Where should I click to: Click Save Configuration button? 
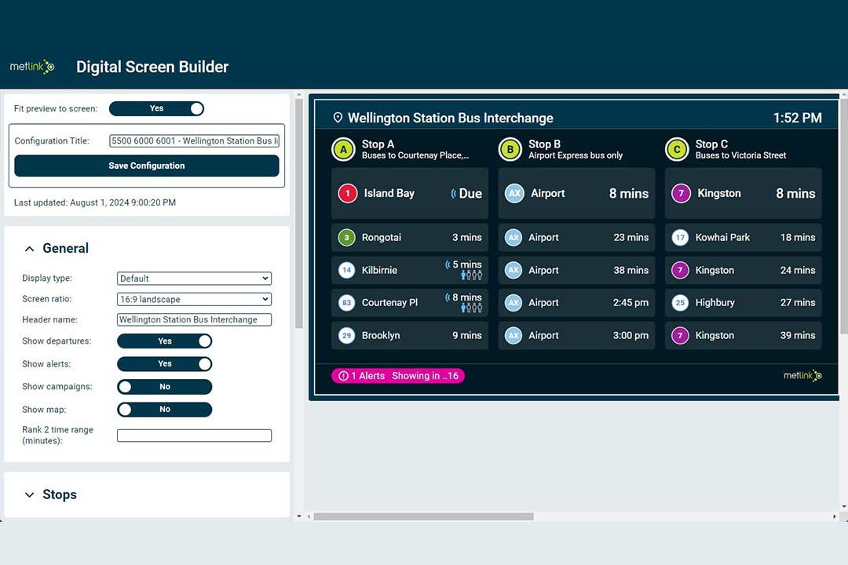147,166
